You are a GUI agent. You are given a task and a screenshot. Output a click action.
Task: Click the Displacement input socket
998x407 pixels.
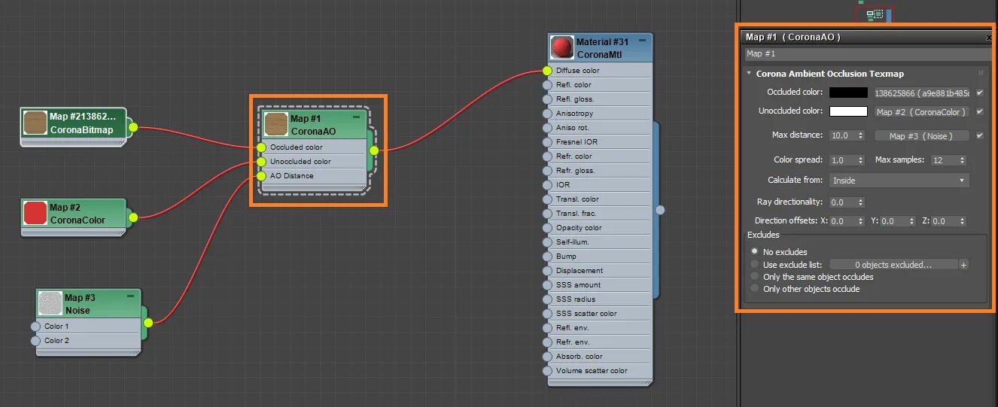547,271
